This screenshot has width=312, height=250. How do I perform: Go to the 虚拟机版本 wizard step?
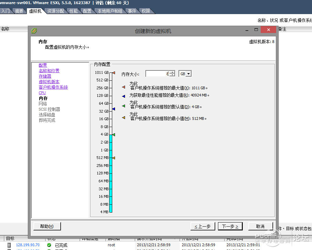click(49, 82)
